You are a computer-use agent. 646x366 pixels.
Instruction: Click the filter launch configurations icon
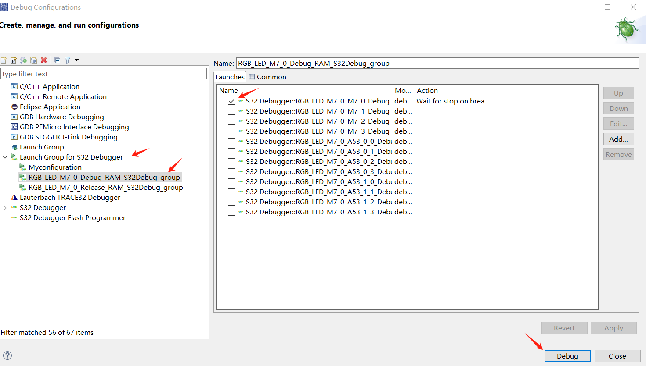(x=67, y=60)
